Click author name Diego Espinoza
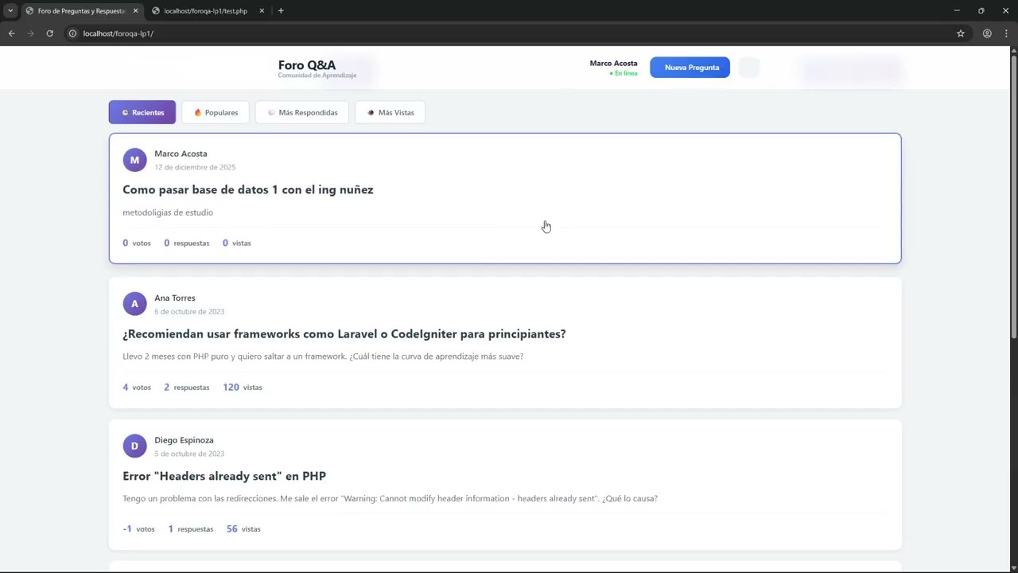This screenshot has width=1018, height=573. coord(184,440)
